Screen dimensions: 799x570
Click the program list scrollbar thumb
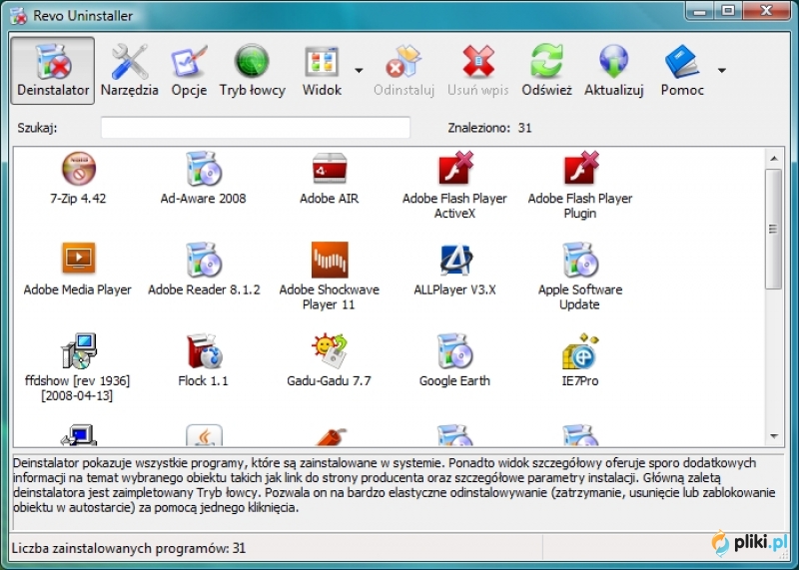point(773,230)
